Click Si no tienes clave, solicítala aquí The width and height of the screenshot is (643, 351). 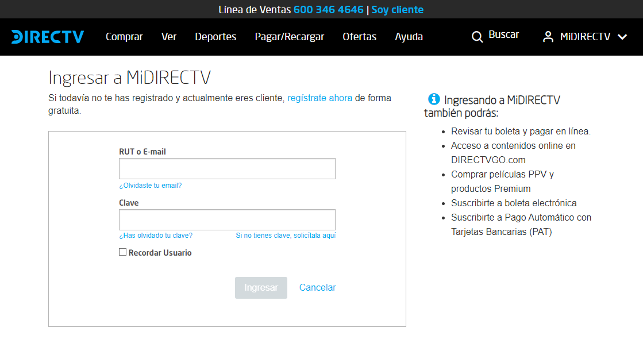(x=286, y=236)
